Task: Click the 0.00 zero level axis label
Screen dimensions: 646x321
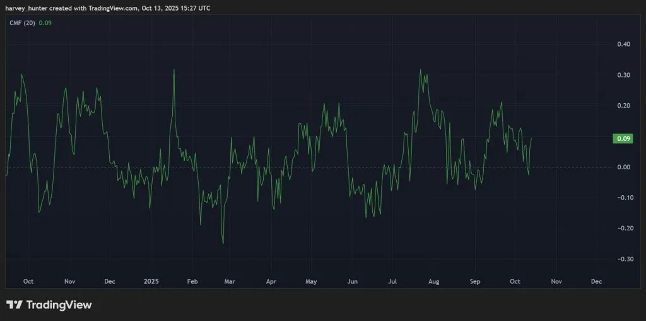Action: click(623, 167)
